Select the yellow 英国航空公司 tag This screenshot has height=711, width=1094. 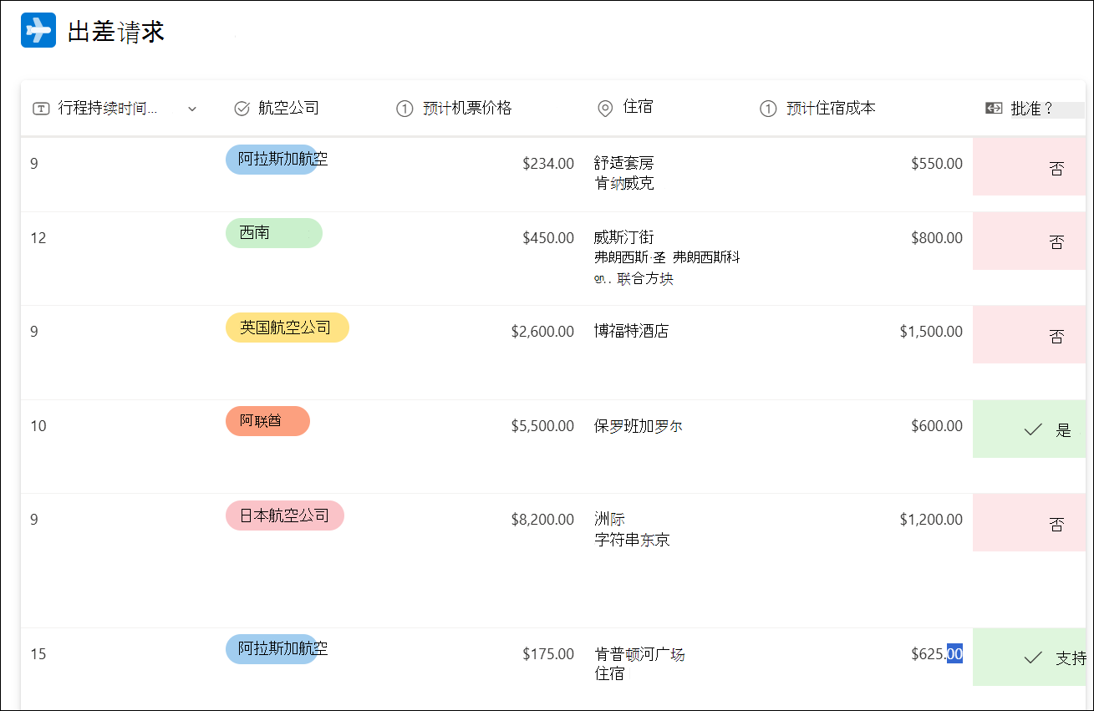tap(287, 328)
